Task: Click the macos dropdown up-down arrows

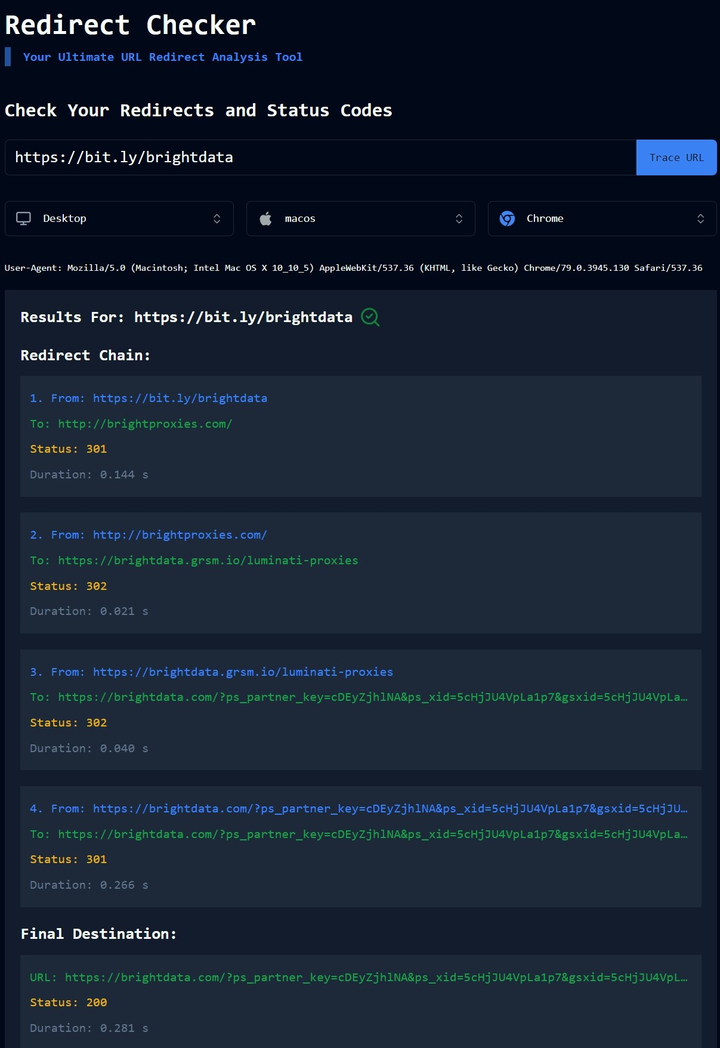Action: [459, 218]
